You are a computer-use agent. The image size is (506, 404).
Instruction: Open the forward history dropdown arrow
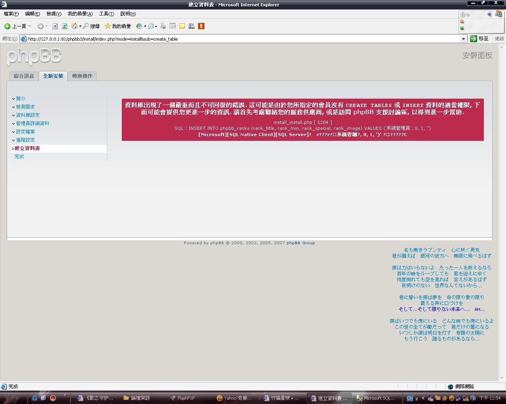point(47,26)
